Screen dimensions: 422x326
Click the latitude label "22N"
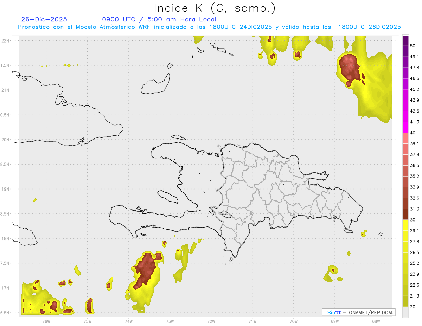coord(6,40)
